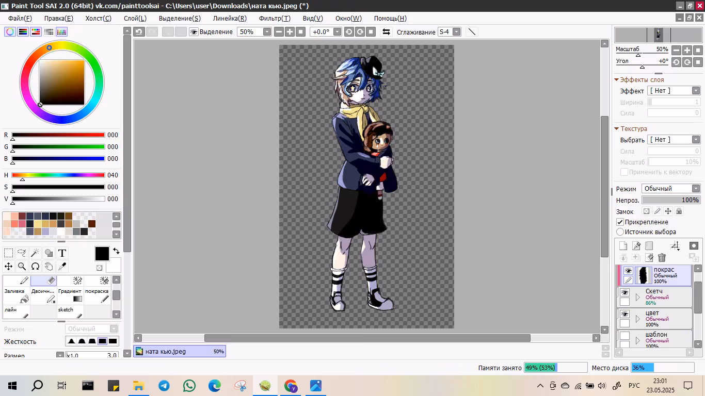Uncheck the Прикрепление checkbox
The width and height of the screenshot is (705, 396).
pos(620,222)
